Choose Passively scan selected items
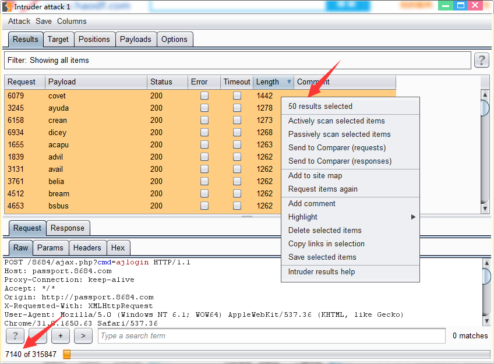The width and height of the screenshot is (494, 364). tap(350, 134)
